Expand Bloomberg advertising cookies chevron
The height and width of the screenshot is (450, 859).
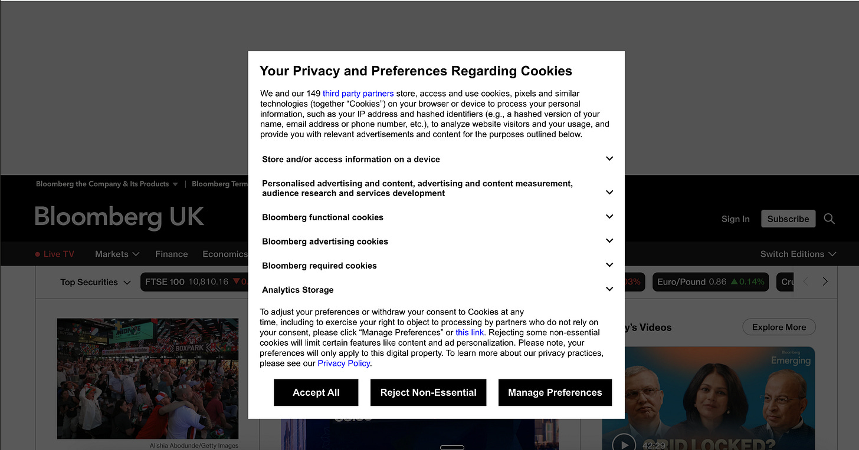609,241
